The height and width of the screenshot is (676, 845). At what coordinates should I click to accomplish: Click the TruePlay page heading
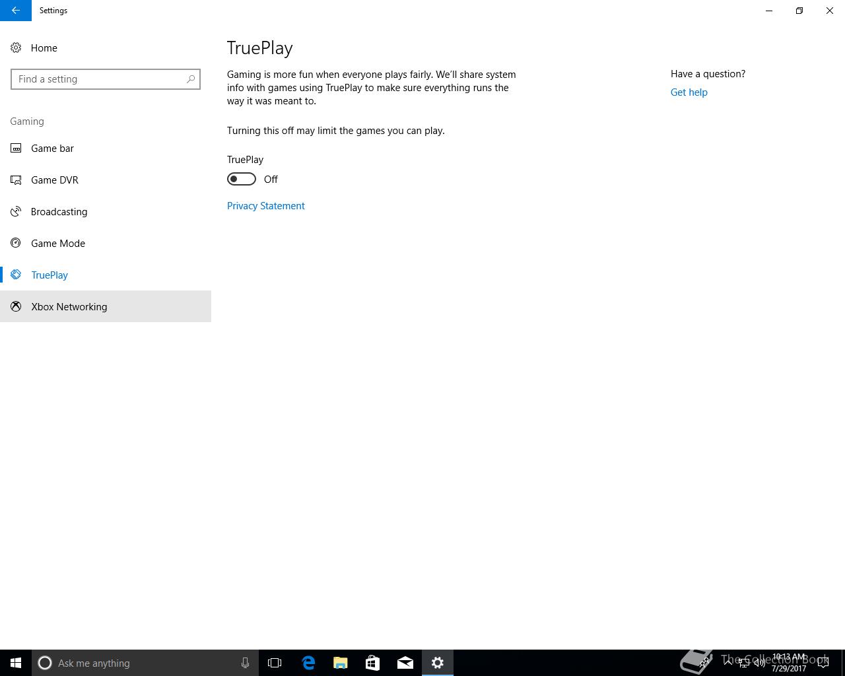pyautogui.click(x=260, y=48)
